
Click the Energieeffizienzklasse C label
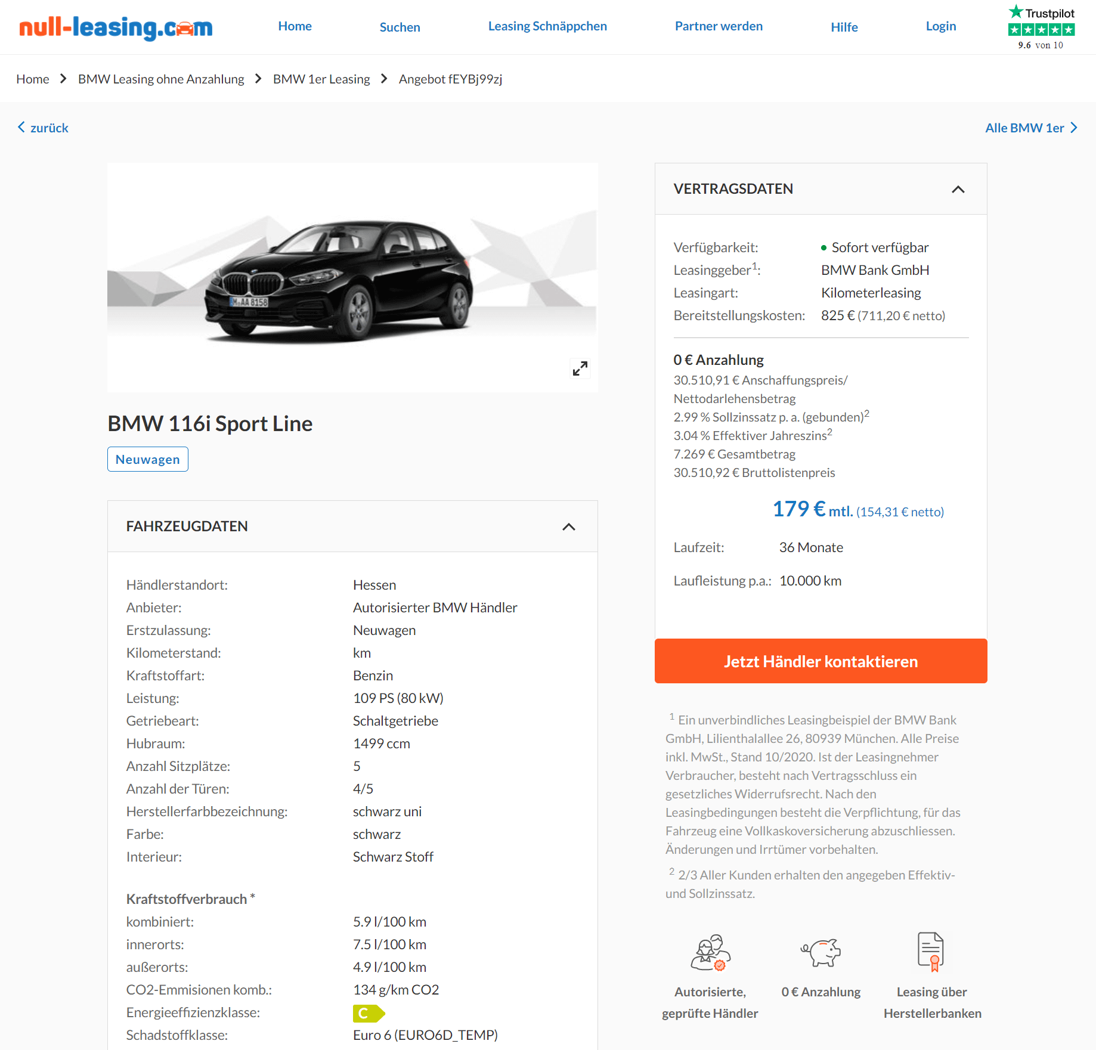point(369,1013)
